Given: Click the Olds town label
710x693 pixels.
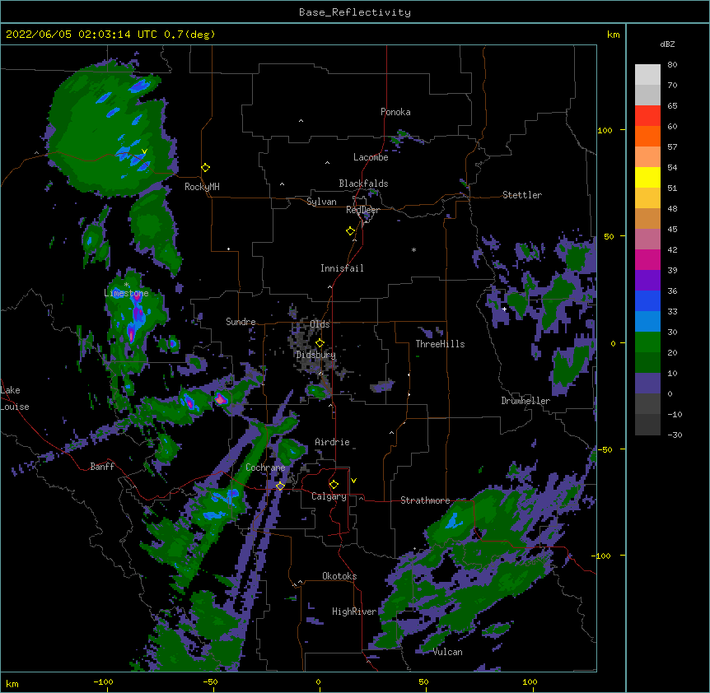Looking at the screenshot, I should coord(320,324).
